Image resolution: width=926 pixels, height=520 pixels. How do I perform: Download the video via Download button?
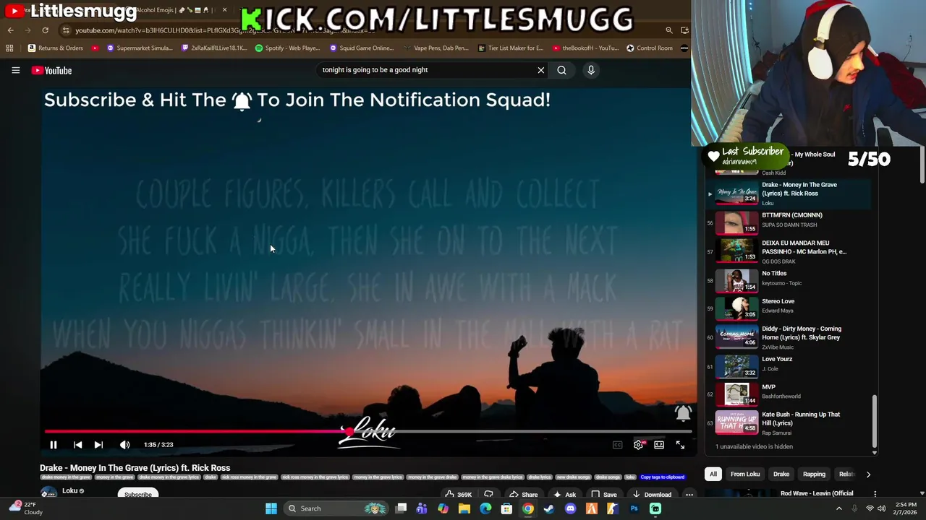pos(651,495)
